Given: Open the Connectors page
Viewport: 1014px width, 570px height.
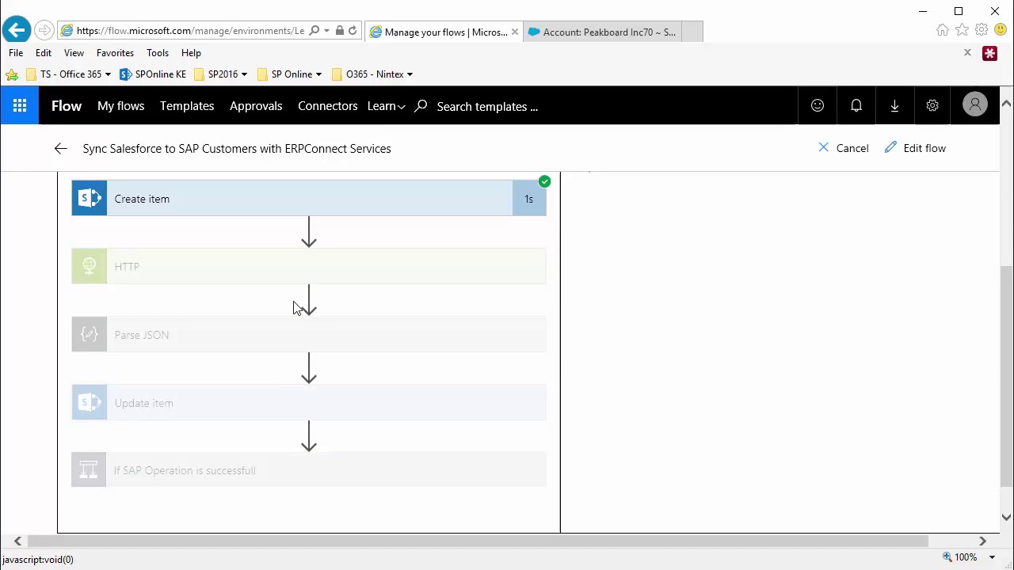Looking at the screenshot, I should click(327, 106).
